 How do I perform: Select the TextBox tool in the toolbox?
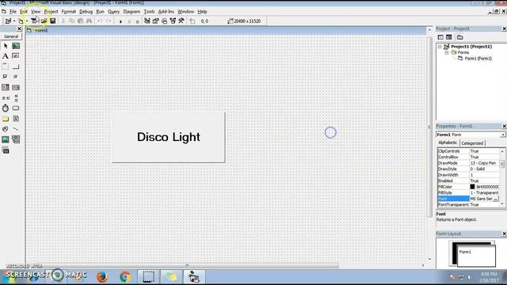16,56
